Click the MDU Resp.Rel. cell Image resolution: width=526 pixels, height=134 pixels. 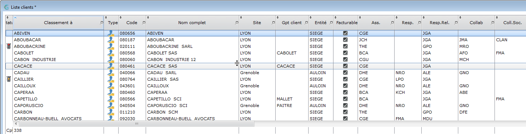(x=439, y=119)
